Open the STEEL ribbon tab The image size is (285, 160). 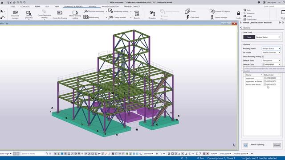[x=13, y=7]
